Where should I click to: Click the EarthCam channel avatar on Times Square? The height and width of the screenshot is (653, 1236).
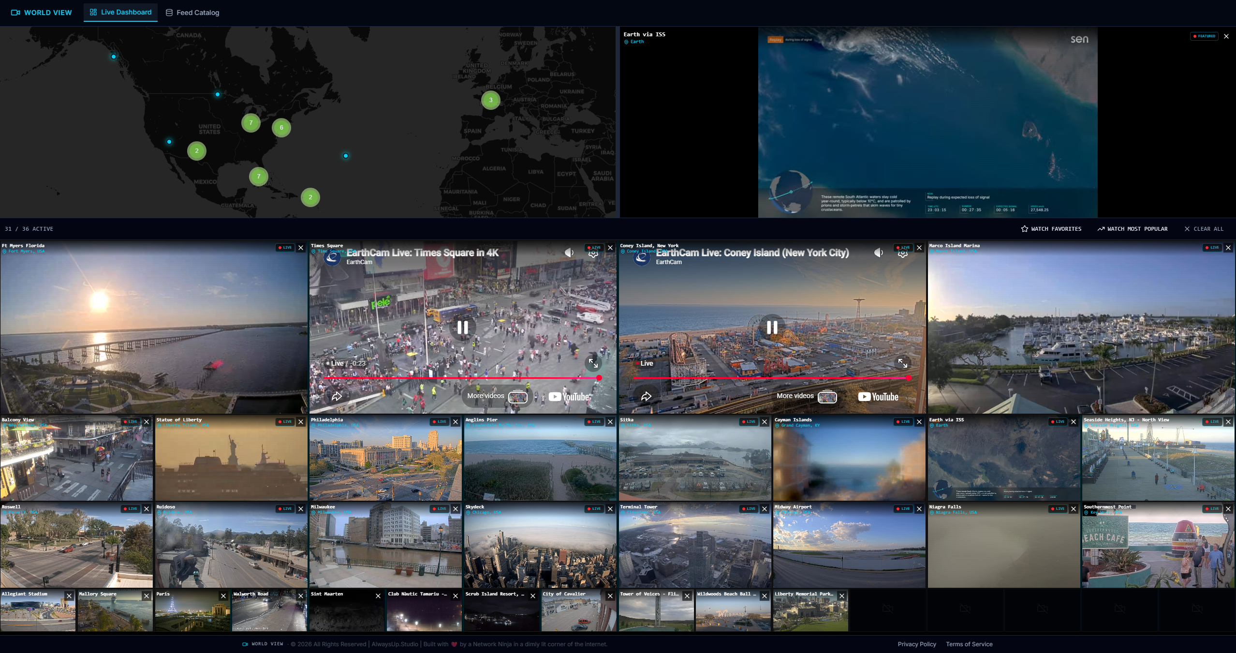click(333, 257)
